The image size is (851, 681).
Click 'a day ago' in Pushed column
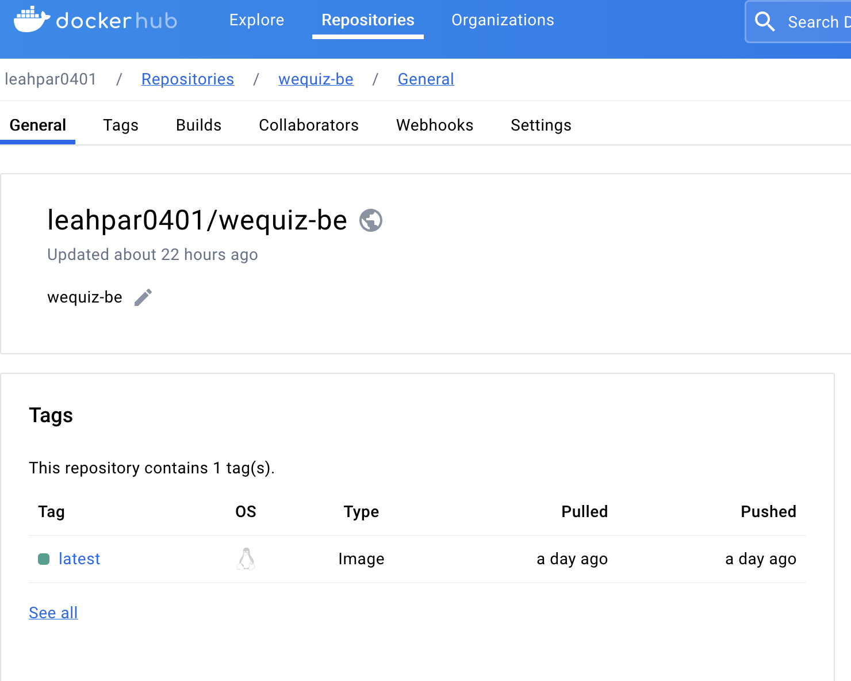(761, 559)
